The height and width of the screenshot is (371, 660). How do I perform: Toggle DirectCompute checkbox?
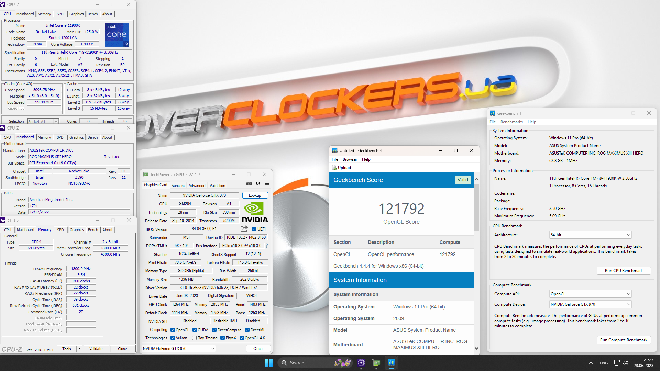tap(214, 330)
